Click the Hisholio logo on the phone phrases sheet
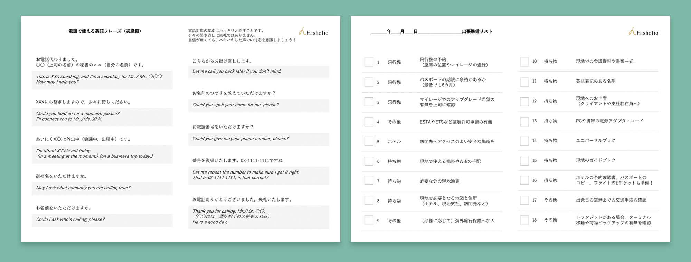The image size is (691, 262). point(313,32)
